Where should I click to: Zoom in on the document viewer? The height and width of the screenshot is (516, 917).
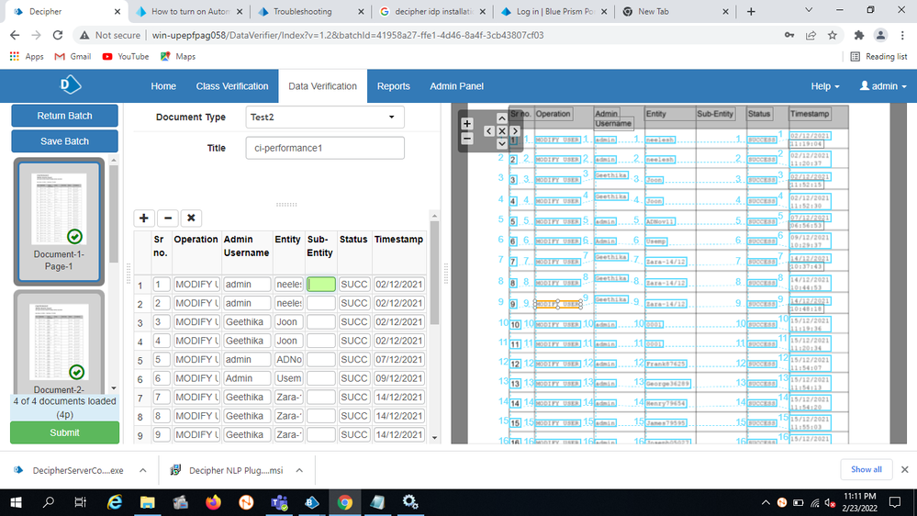pos(466,124)
